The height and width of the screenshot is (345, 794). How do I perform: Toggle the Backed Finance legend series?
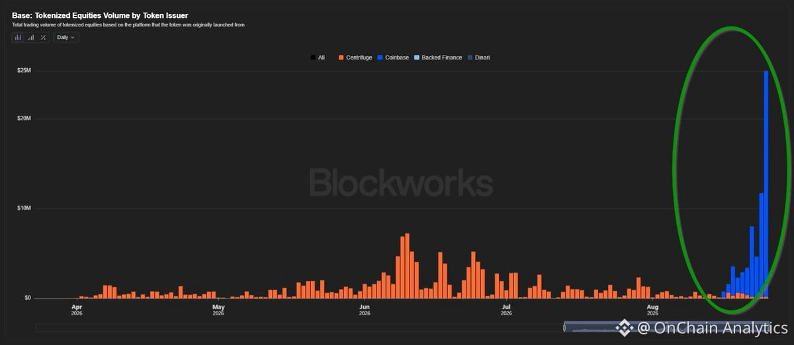pyautogui.click(x=438, y=57)
